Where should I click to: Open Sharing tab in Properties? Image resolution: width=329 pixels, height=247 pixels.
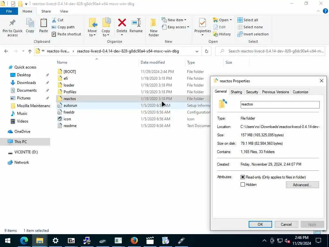point(236,92)
